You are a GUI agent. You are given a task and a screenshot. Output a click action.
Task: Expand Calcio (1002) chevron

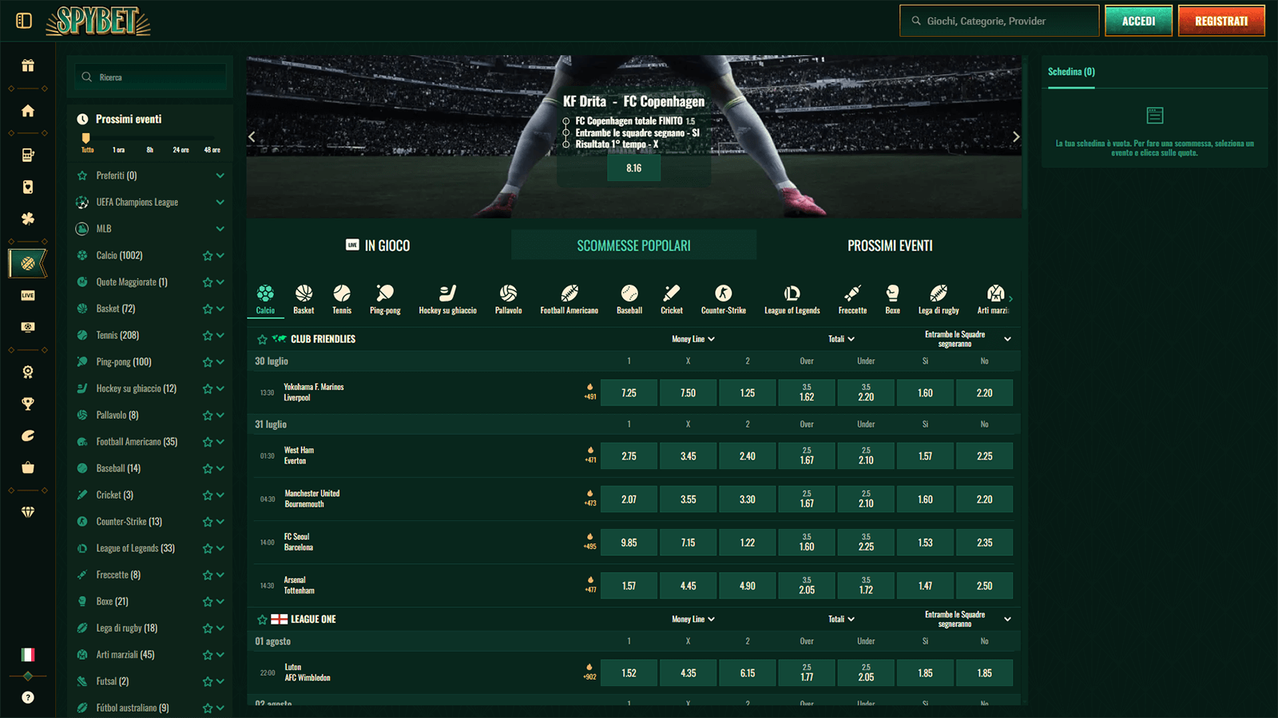220,255
